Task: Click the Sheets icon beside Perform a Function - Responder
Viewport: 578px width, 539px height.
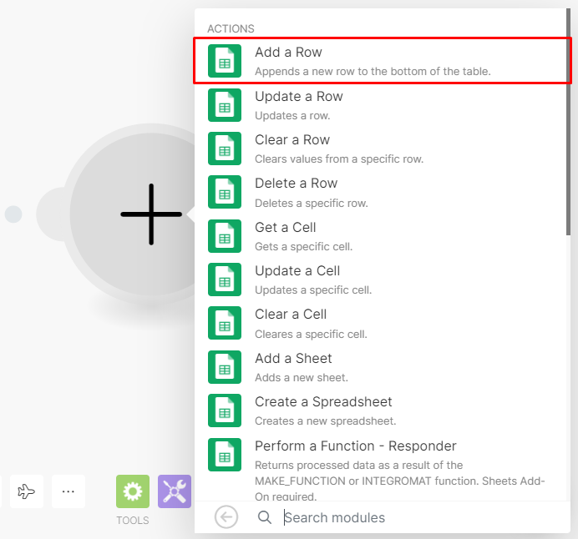Action: point(225,455)
